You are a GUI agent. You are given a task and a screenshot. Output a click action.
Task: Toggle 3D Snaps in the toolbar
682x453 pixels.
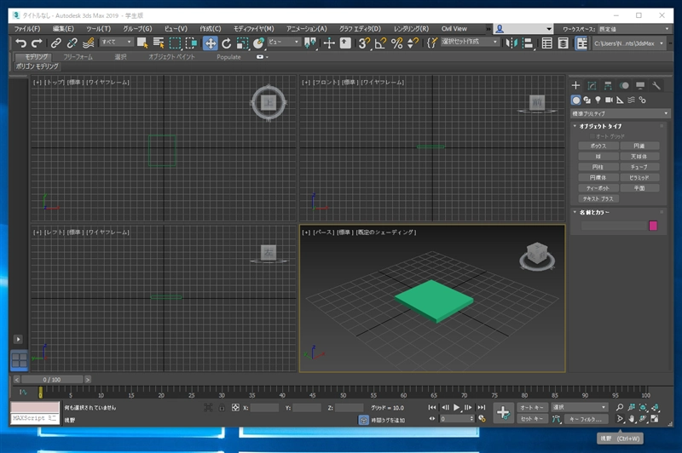click(364, 43)
